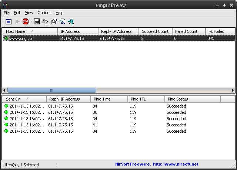This screenshot has height=170, width=237.
Task: Sort by Host Name column header
Action: (30, 31)
